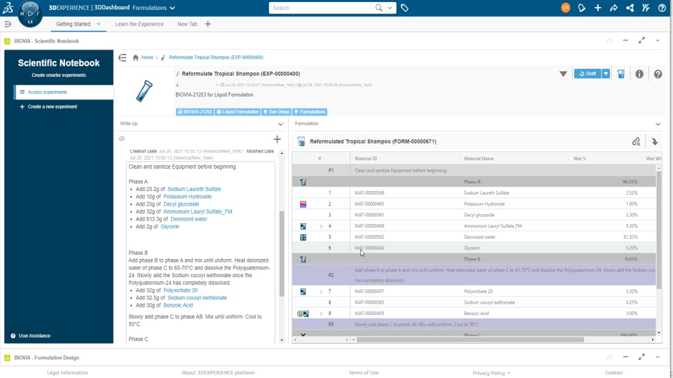The width and height of the screenshot is (673, 378).
Task: Click the Home breadcrumb link
Action: (x=147, y=57)
